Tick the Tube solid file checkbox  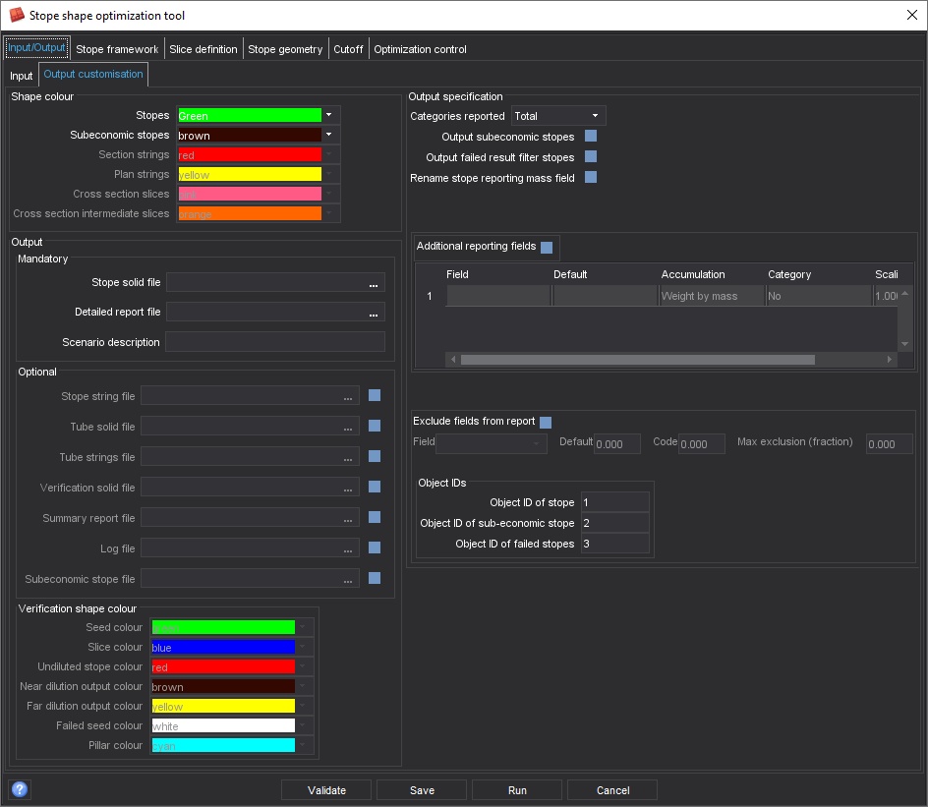click(375, 426)
